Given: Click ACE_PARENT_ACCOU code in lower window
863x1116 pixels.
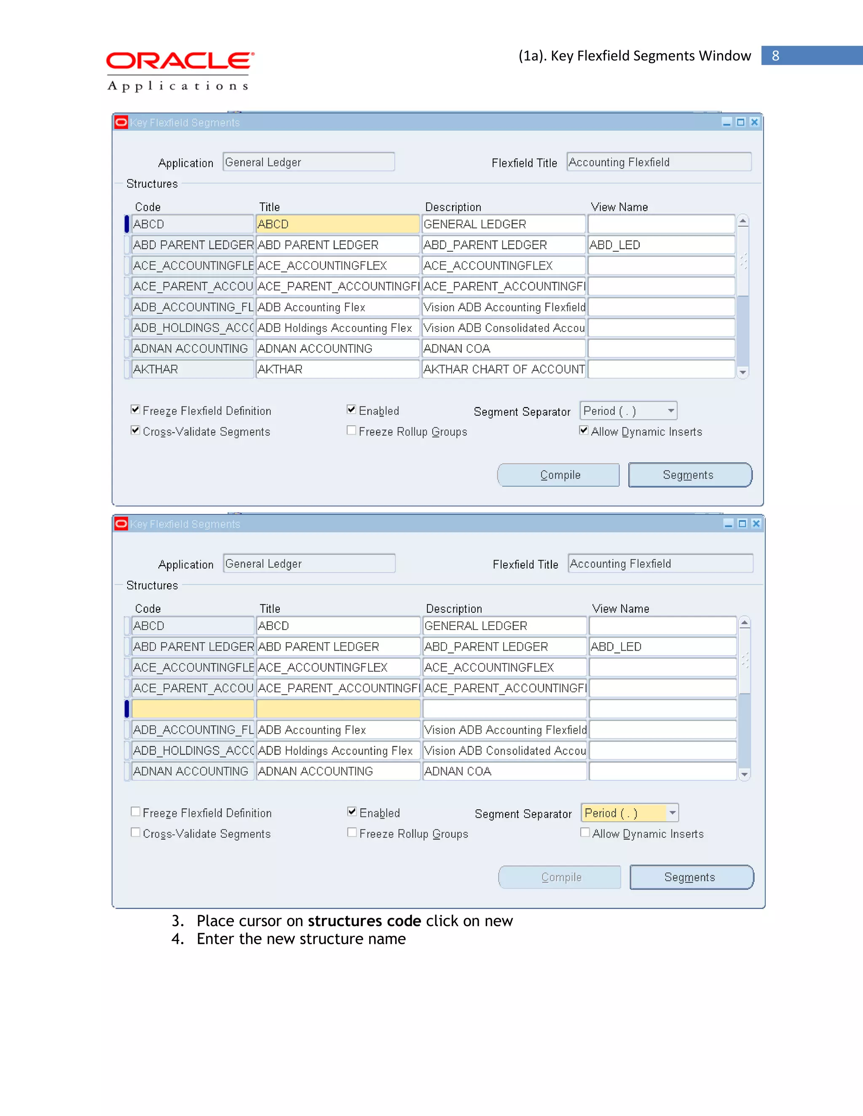Looking at the screenshot, I should [x=193, y=688].
